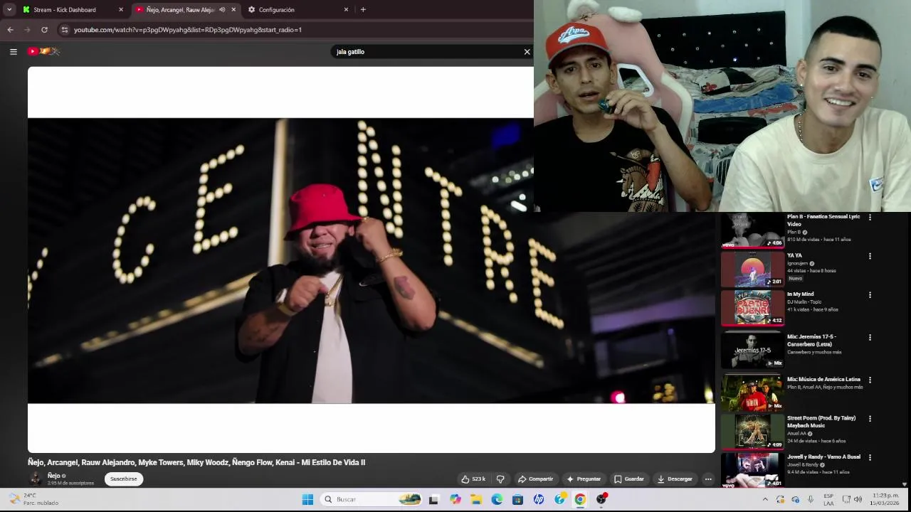Click the Guardar button
This screenshot has height=512, width=911.
[629, 479]
